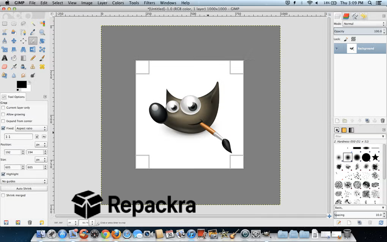Select the Cage Transform tool
This screenshot has height=242, width=387.
pyautogui.click(x=42, y=49)
